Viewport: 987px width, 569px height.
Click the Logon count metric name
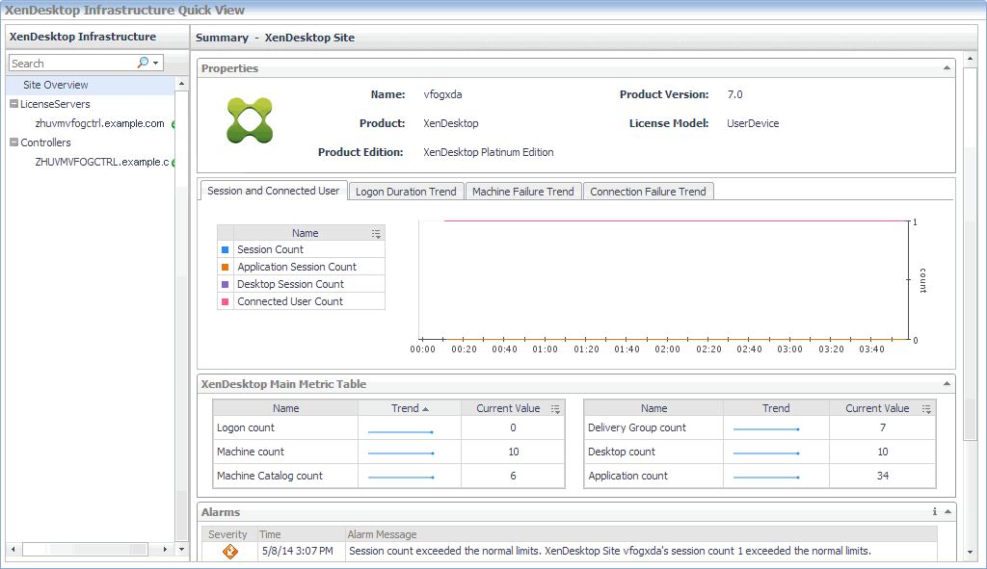tap(246, 427)
